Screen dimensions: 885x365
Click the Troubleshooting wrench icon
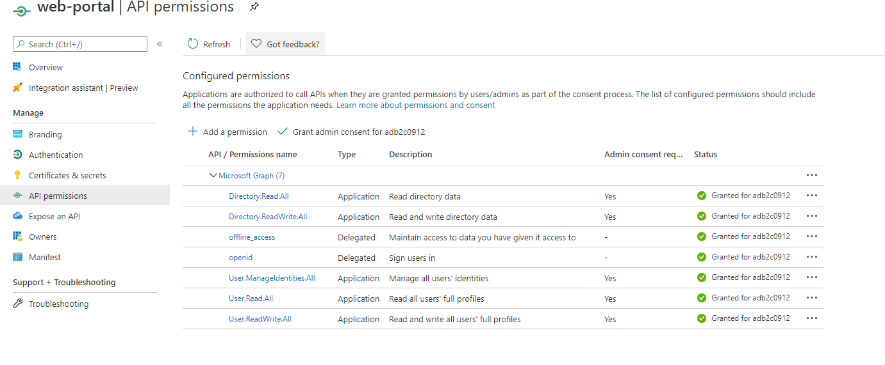(x=17, y=304)
